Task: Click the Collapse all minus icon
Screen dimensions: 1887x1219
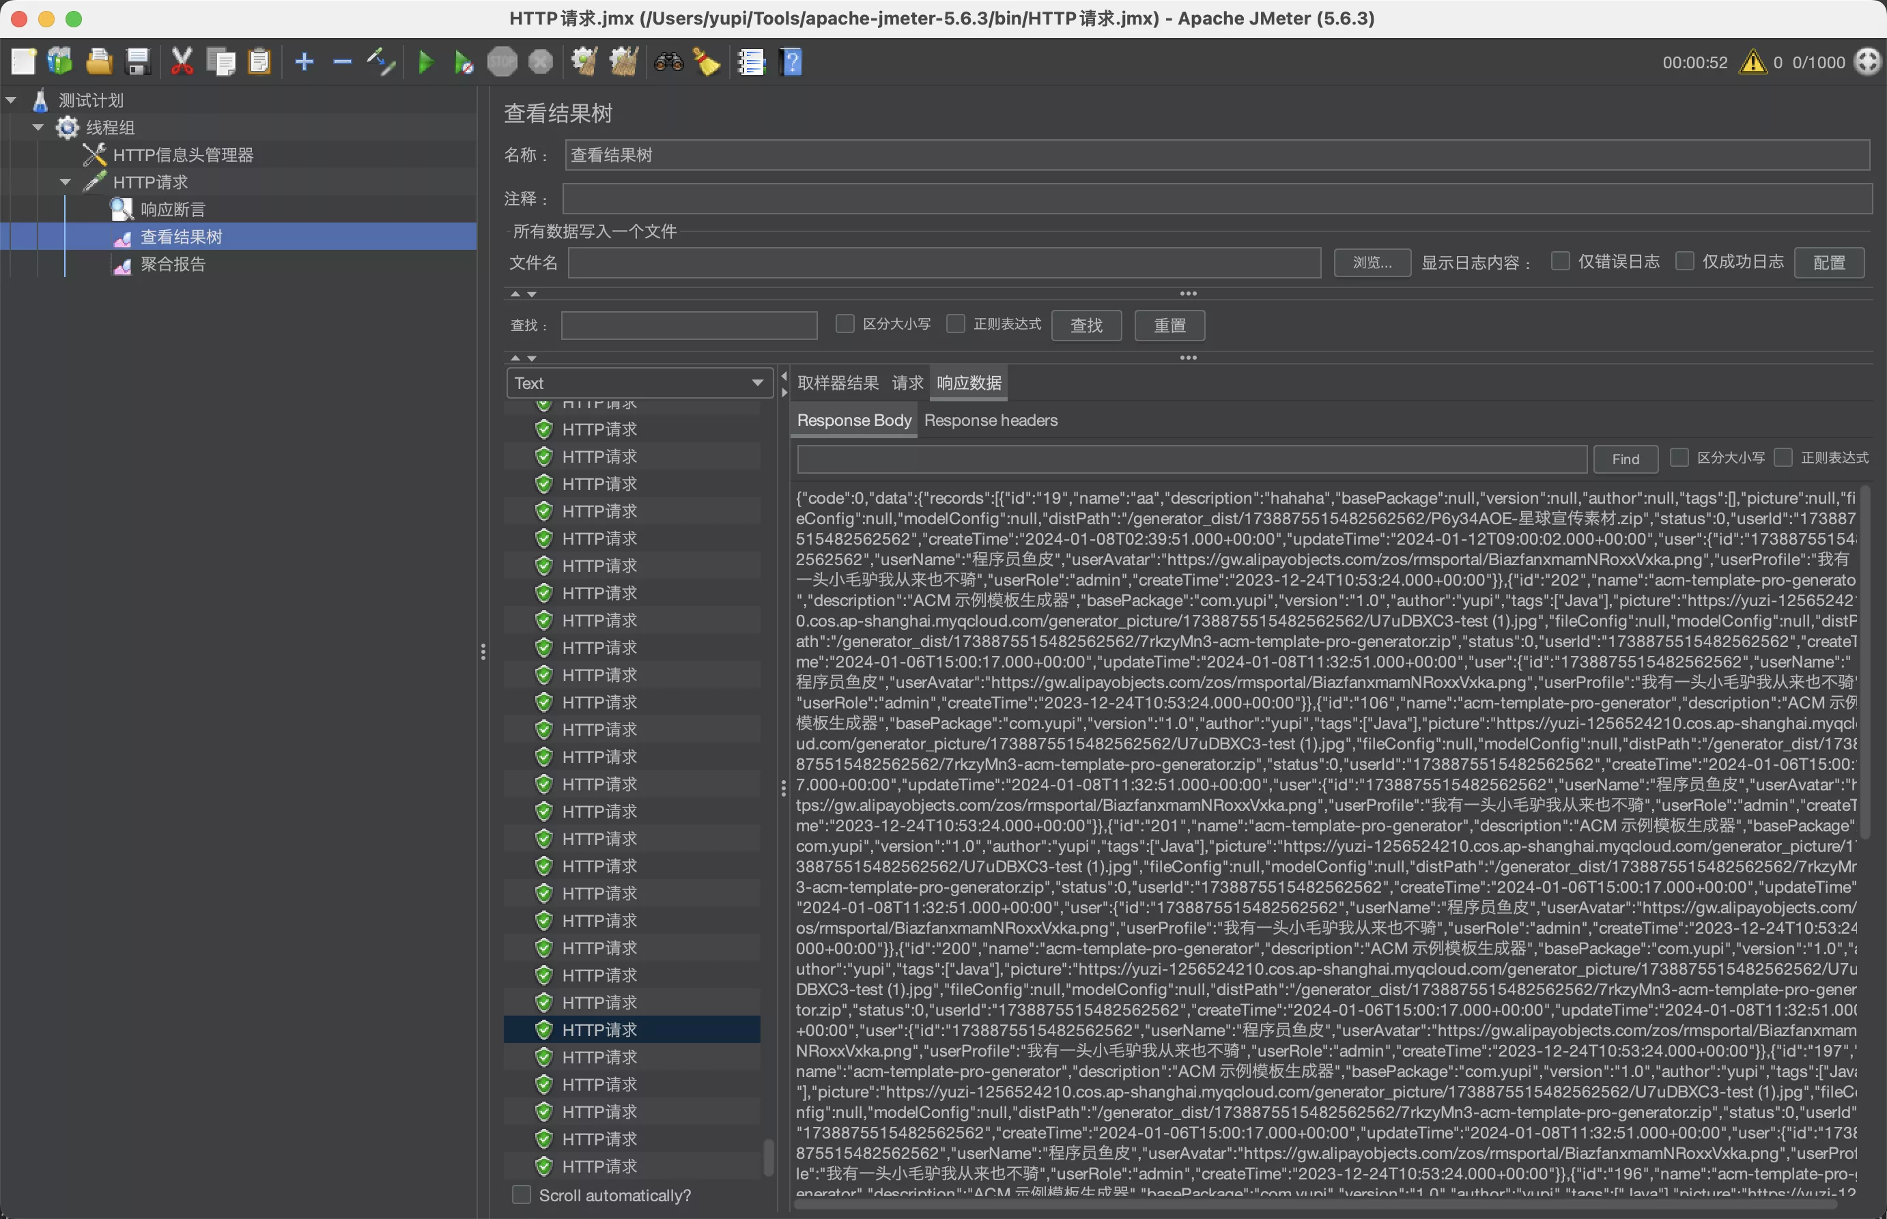Action: pos(342,61)
